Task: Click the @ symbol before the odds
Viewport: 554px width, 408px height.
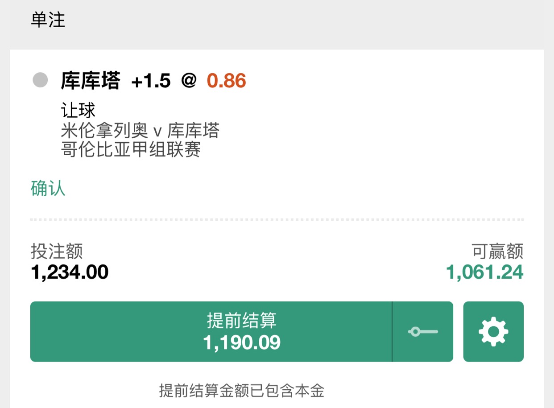Action: 189,81
